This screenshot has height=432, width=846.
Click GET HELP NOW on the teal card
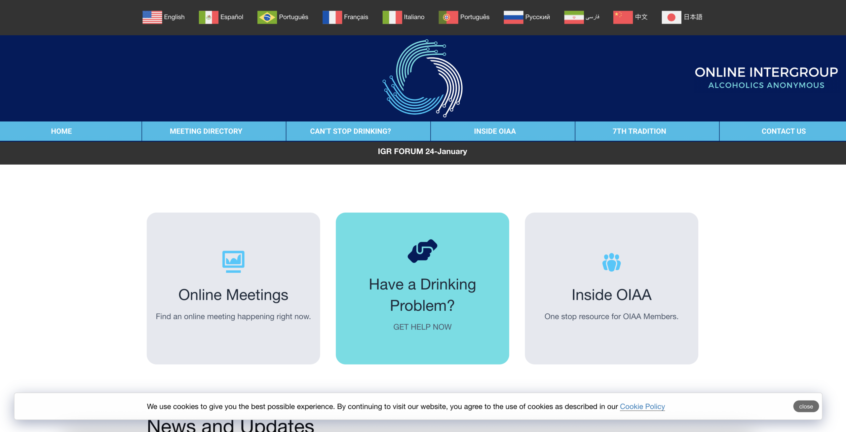[422, 327]
